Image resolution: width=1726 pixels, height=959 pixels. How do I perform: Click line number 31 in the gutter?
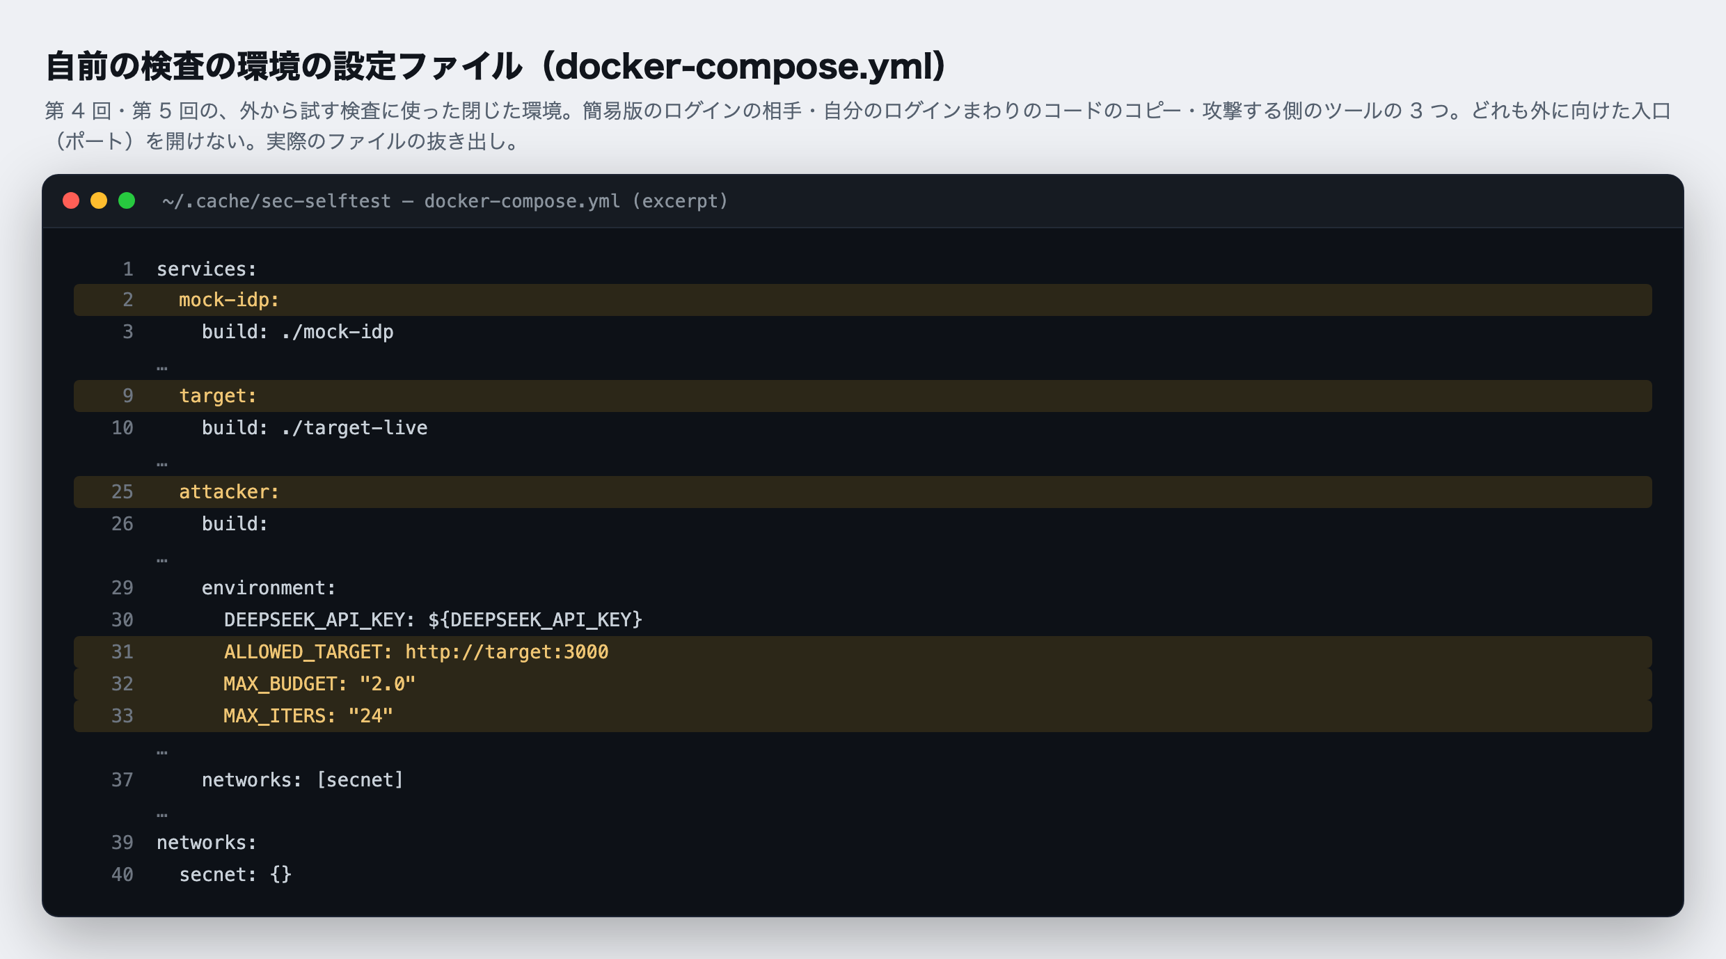tap(122, 652)
